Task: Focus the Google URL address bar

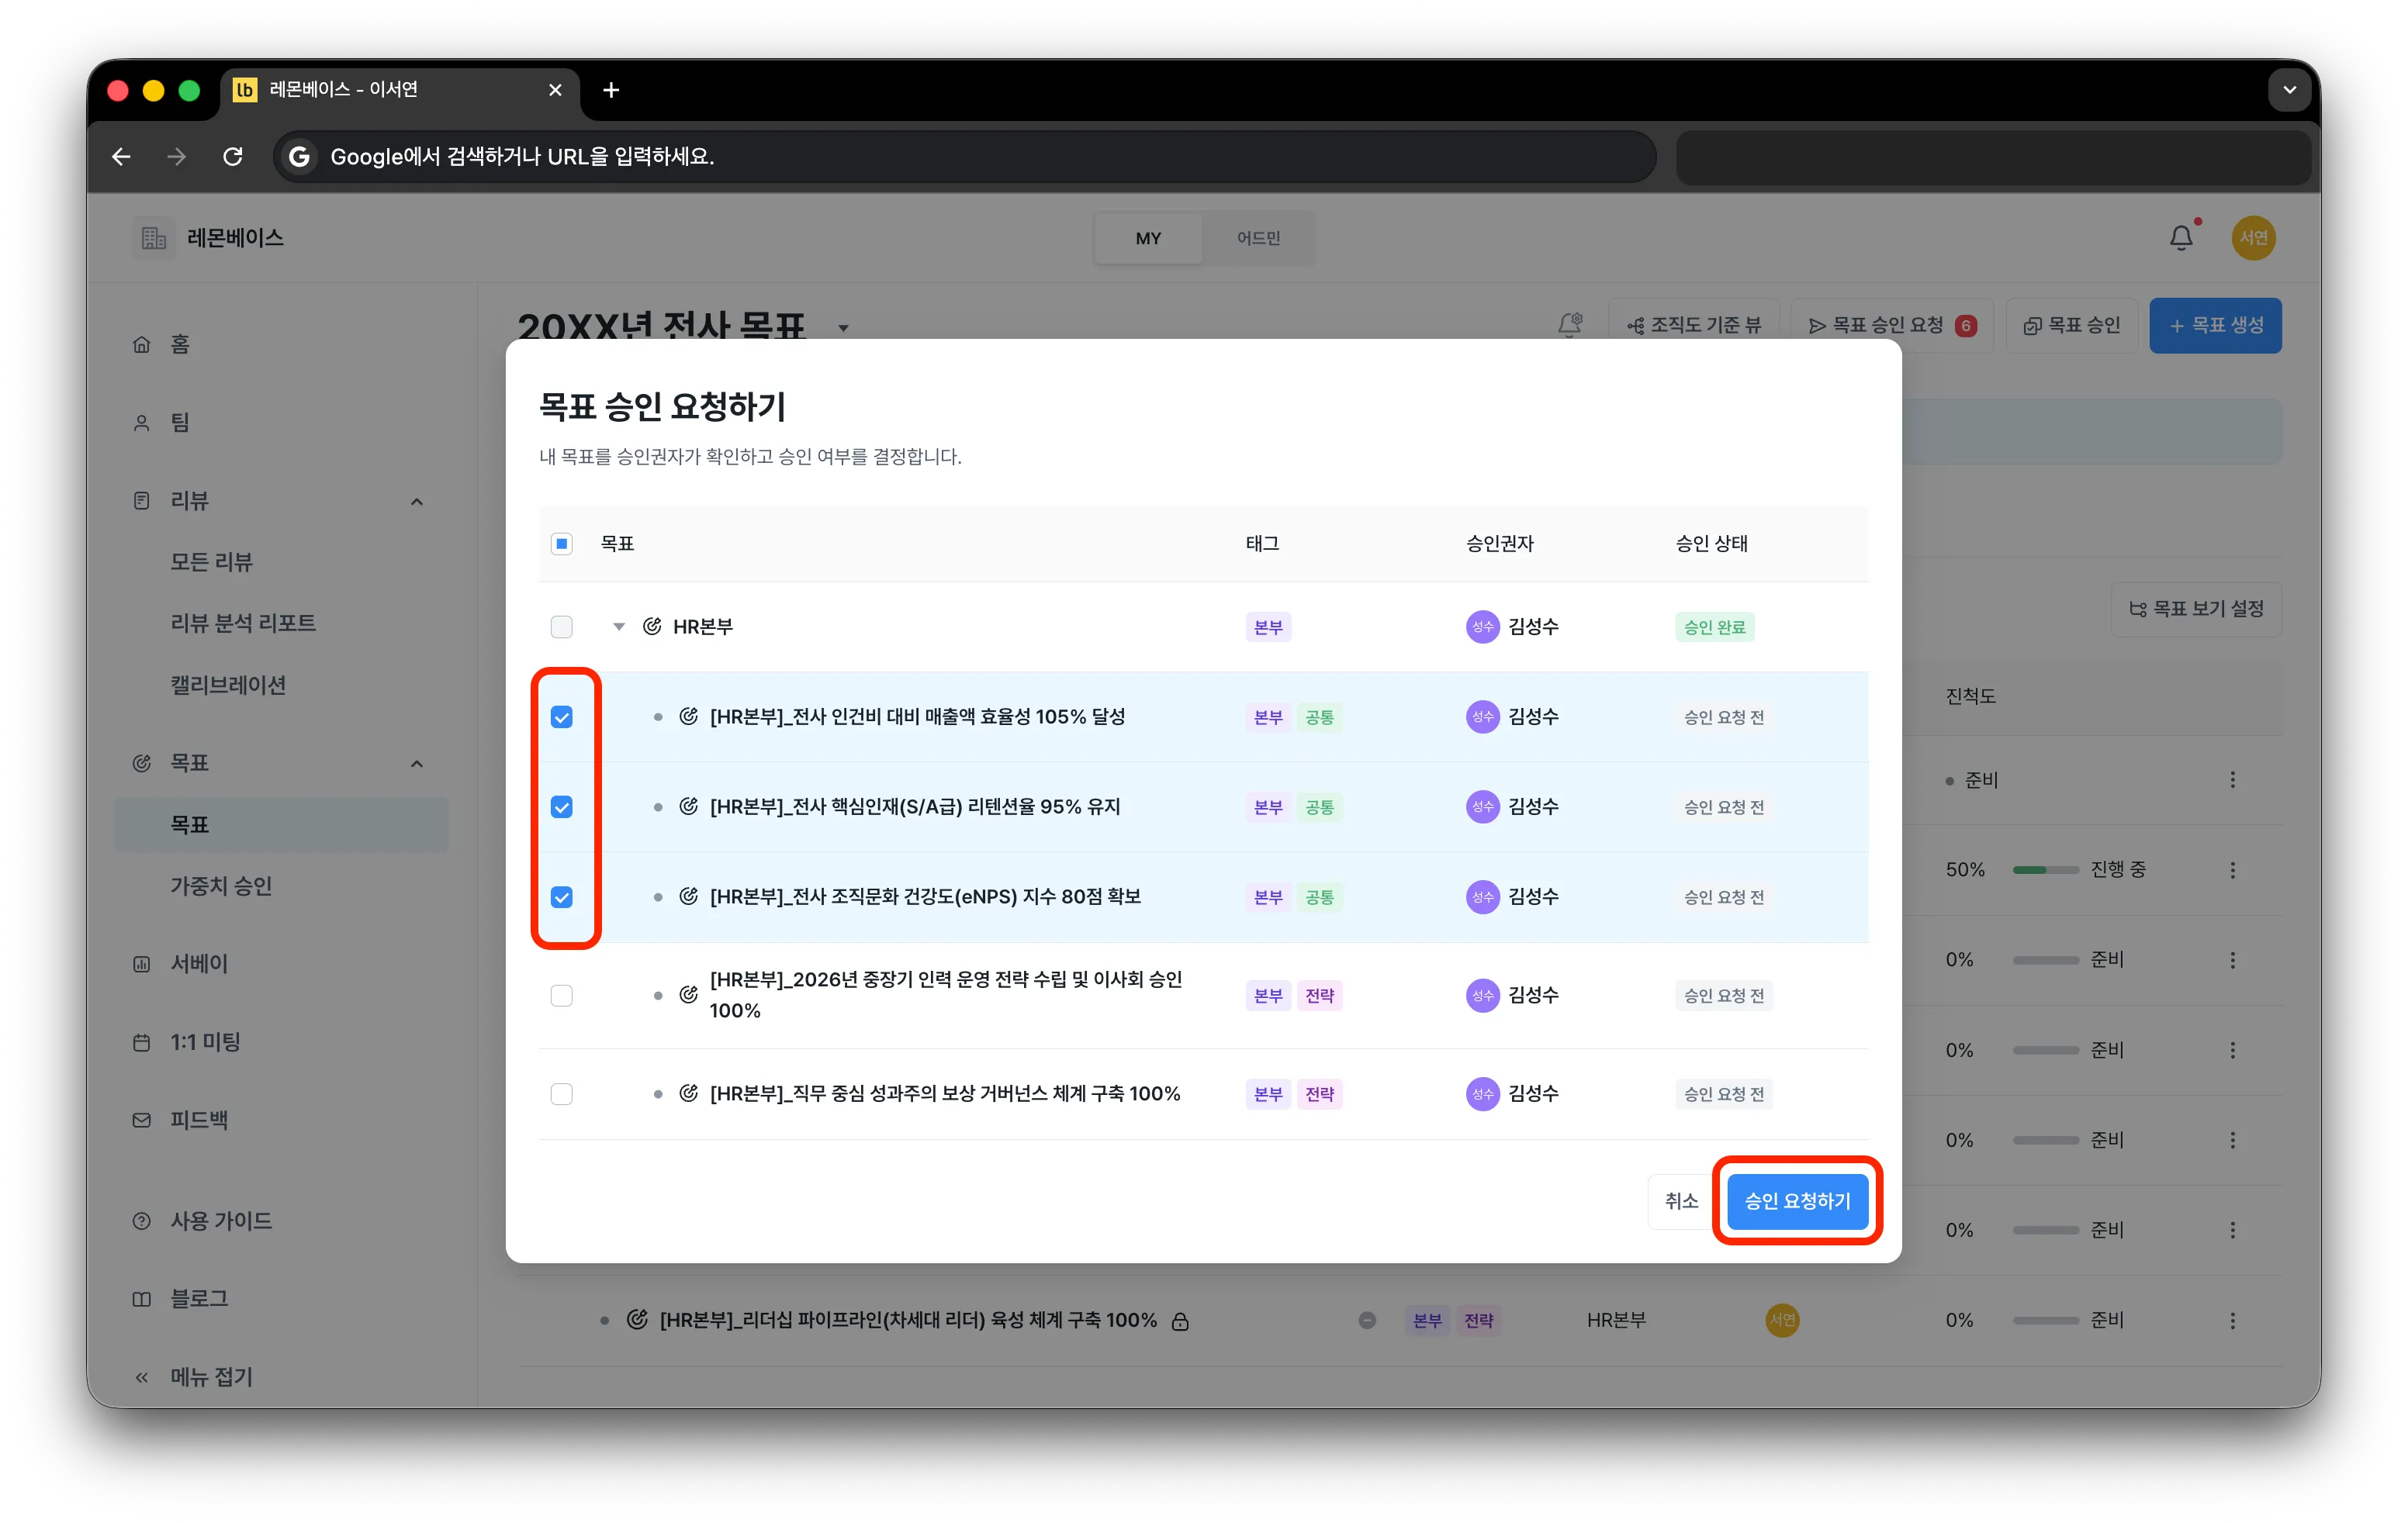Action: (964, 157)
